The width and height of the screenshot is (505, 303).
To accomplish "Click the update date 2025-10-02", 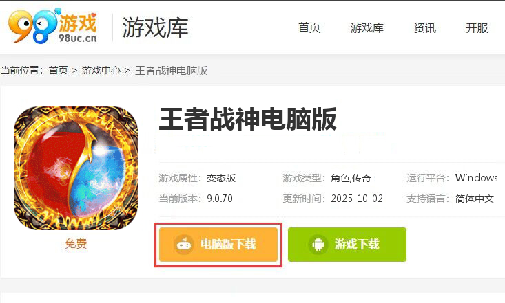I will [x=357, y=199].
